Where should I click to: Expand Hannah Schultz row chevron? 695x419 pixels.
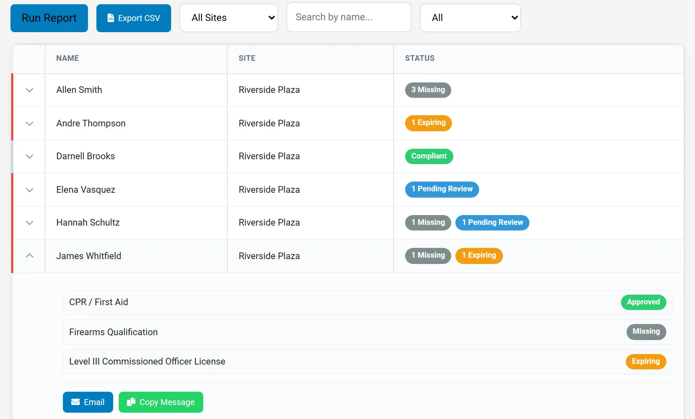[30, 223]
